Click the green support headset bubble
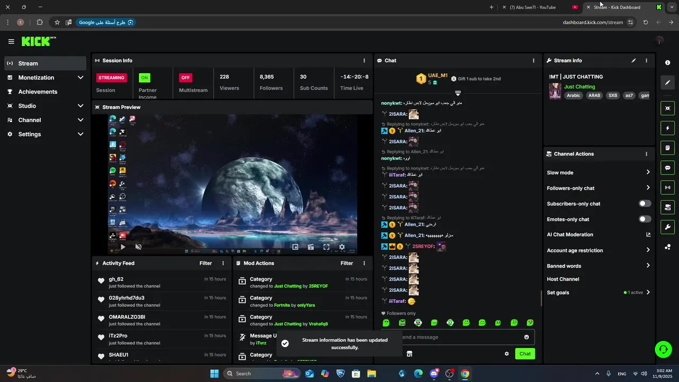Screen dimensions: 679x382 coord(663,349)
